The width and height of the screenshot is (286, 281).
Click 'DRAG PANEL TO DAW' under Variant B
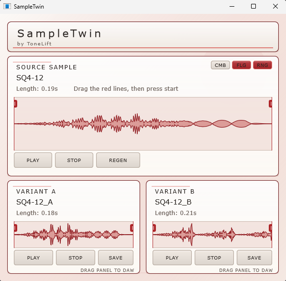tap(246, 270)
